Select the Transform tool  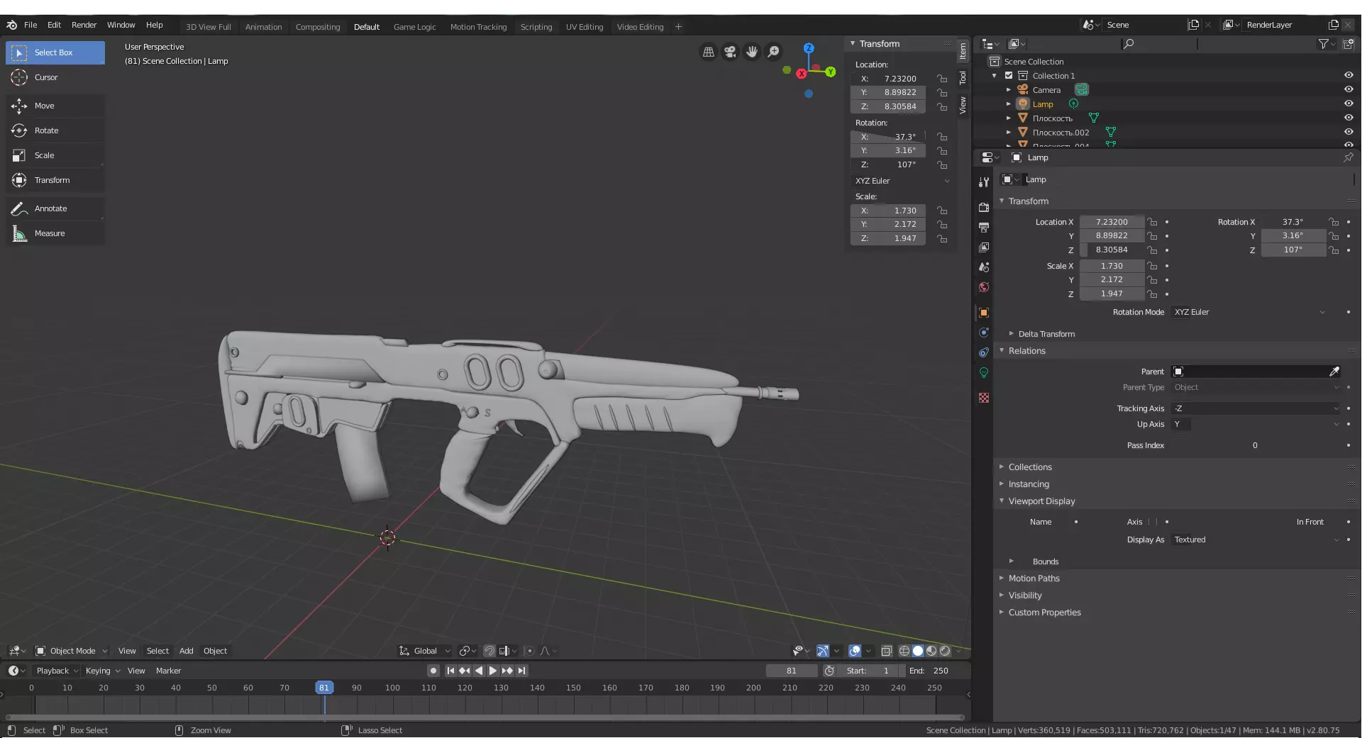pos(55,180)
